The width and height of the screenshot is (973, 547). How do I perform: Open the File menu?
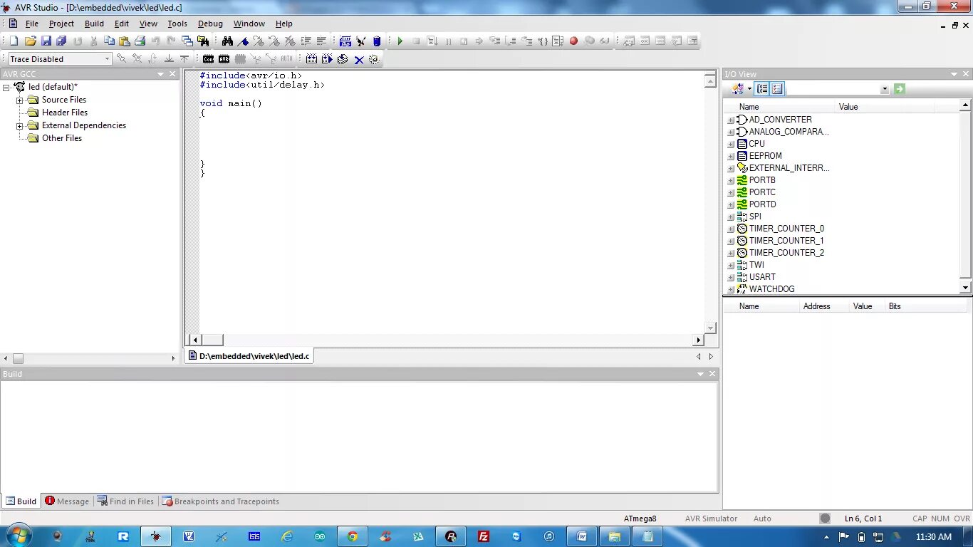pyautogui.click(x=32, y=24)
